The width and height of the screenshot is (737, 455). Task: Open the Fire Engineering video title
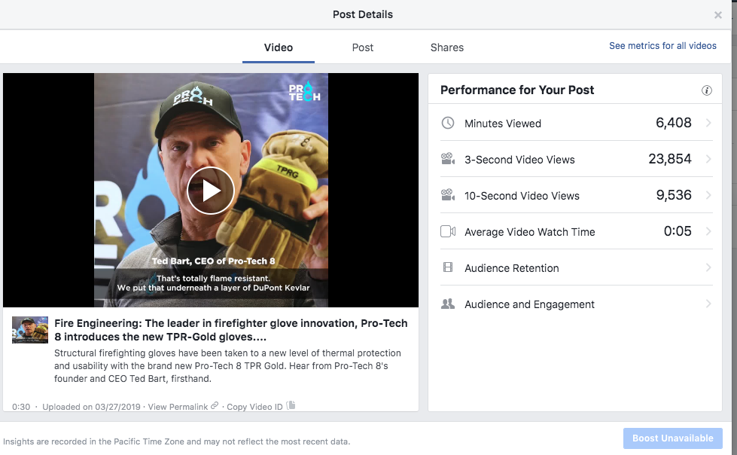(231, 330)
